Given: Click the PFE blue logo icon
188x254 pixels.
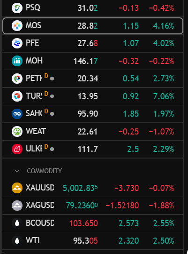Looking at the screenshot, I should point(17,43).
